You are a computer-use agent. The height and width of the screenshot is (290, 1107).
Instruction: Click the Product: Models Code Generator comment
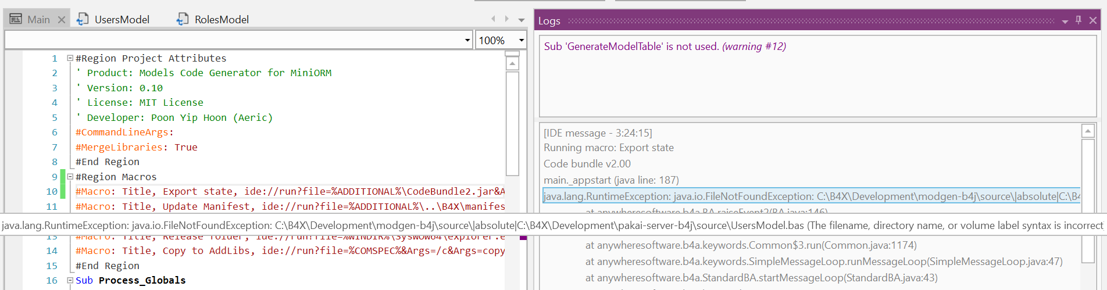point(203,73)
